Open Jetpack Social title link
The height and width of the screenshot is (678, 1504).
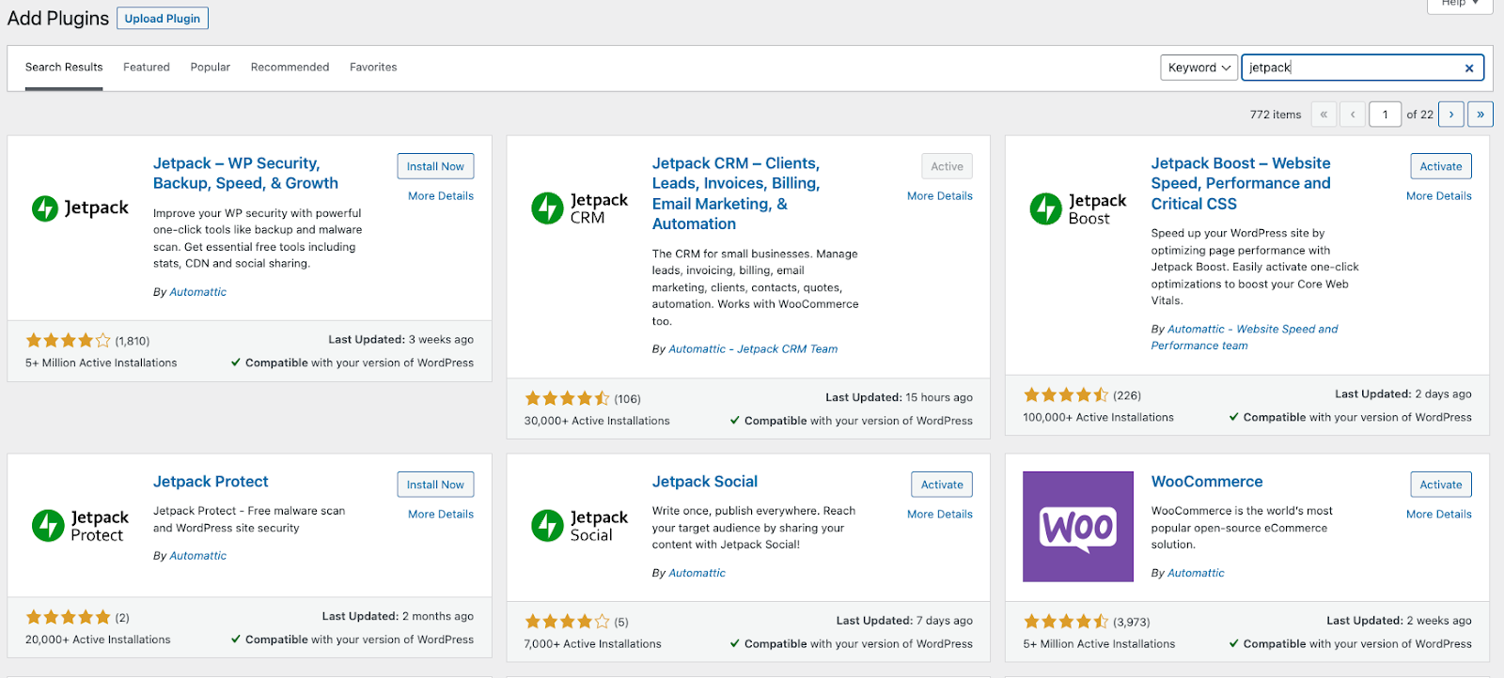(705, 482)
